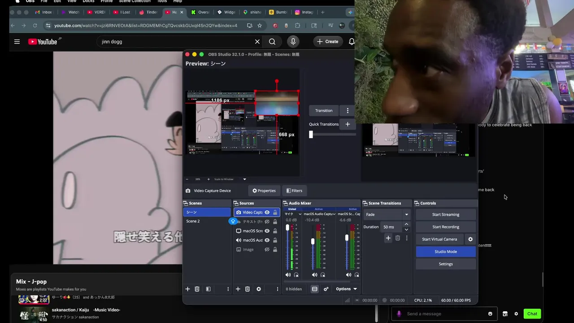Show the テキスト source
Screen dimensions: 574x323
pyautogui.click(x=267, y=222)
